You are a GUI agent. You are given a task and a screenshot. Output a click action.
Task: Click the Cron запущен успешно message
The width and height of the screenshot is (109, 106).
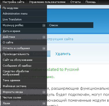pos(32,77)
